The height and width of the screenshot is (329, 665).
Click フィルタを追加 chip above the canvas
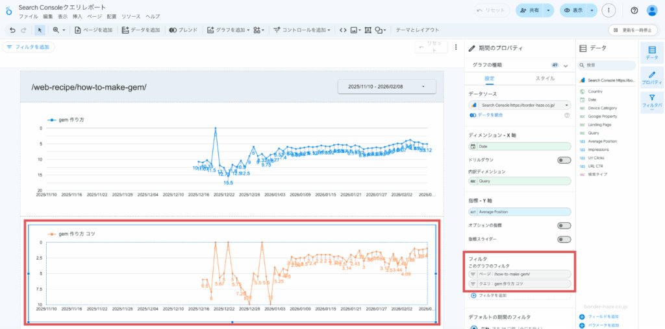tap(28, 47)
